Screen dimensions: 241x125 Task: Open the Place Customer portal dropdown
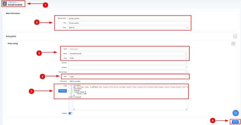point(128,53)
